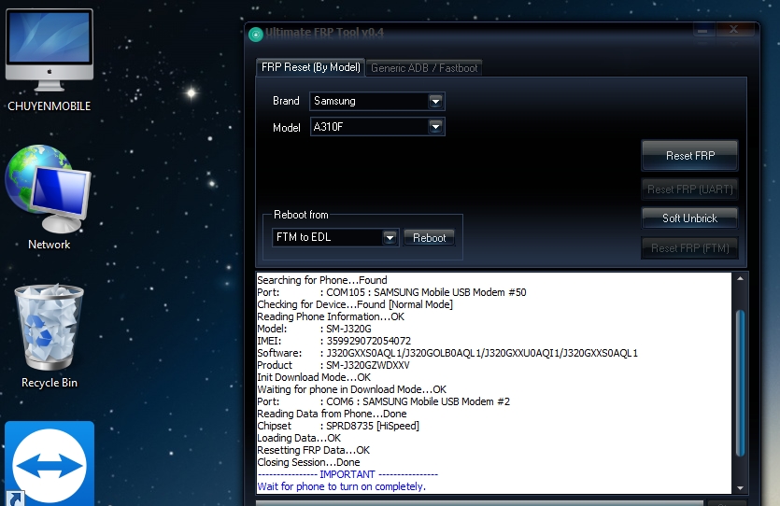Viewport: 780px width, 506px height.
Task: Click the COM105 SAMSUNG Mobile USB Modem line
Action: coord(391,292)
